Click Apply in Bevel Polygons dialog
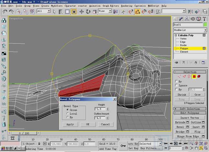This screenshot has width=209, height=152. 70,124
